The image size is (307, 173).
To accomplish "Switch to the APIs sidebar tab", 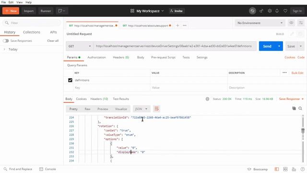I will tap(53, 32).
